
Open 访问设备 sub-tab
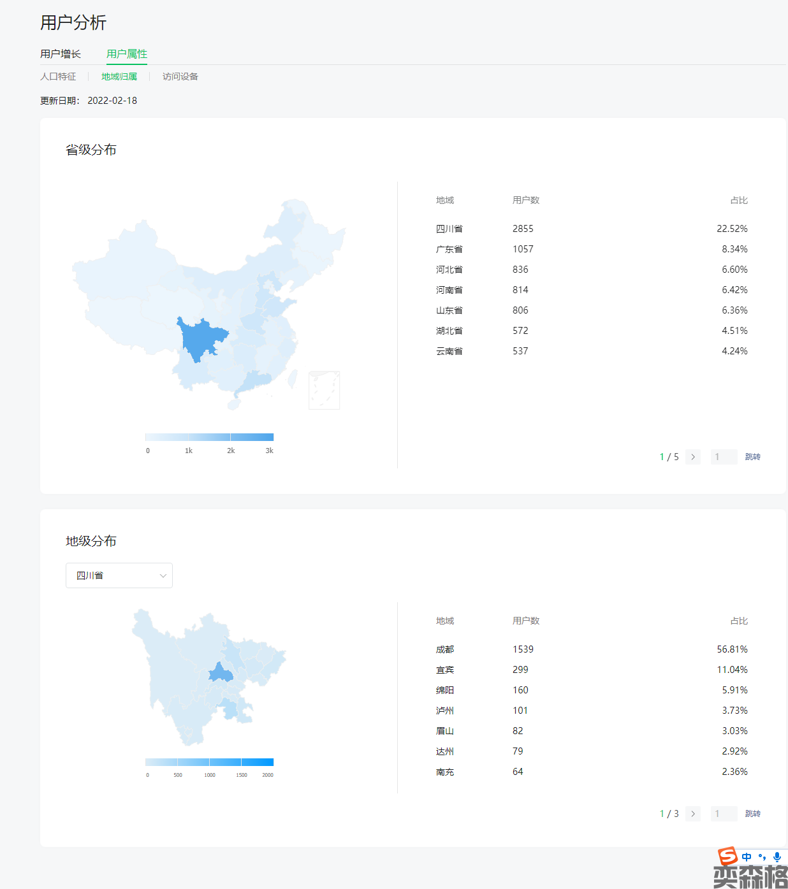coord(180,76)
